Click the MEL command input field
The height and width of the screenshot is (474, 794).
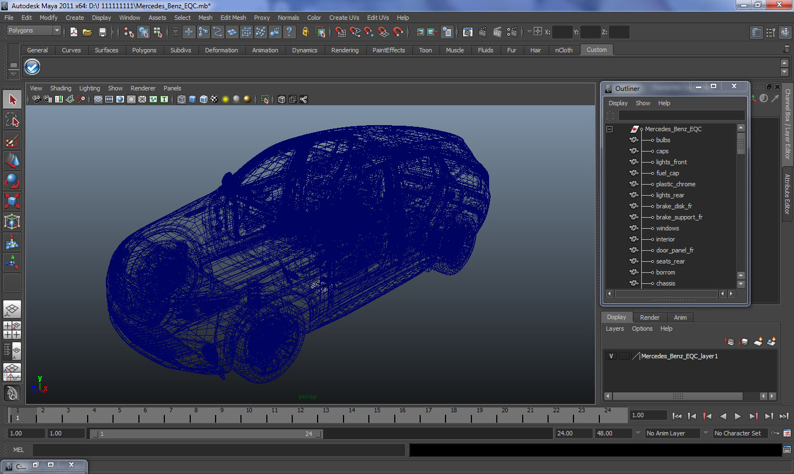click(219, 450)
